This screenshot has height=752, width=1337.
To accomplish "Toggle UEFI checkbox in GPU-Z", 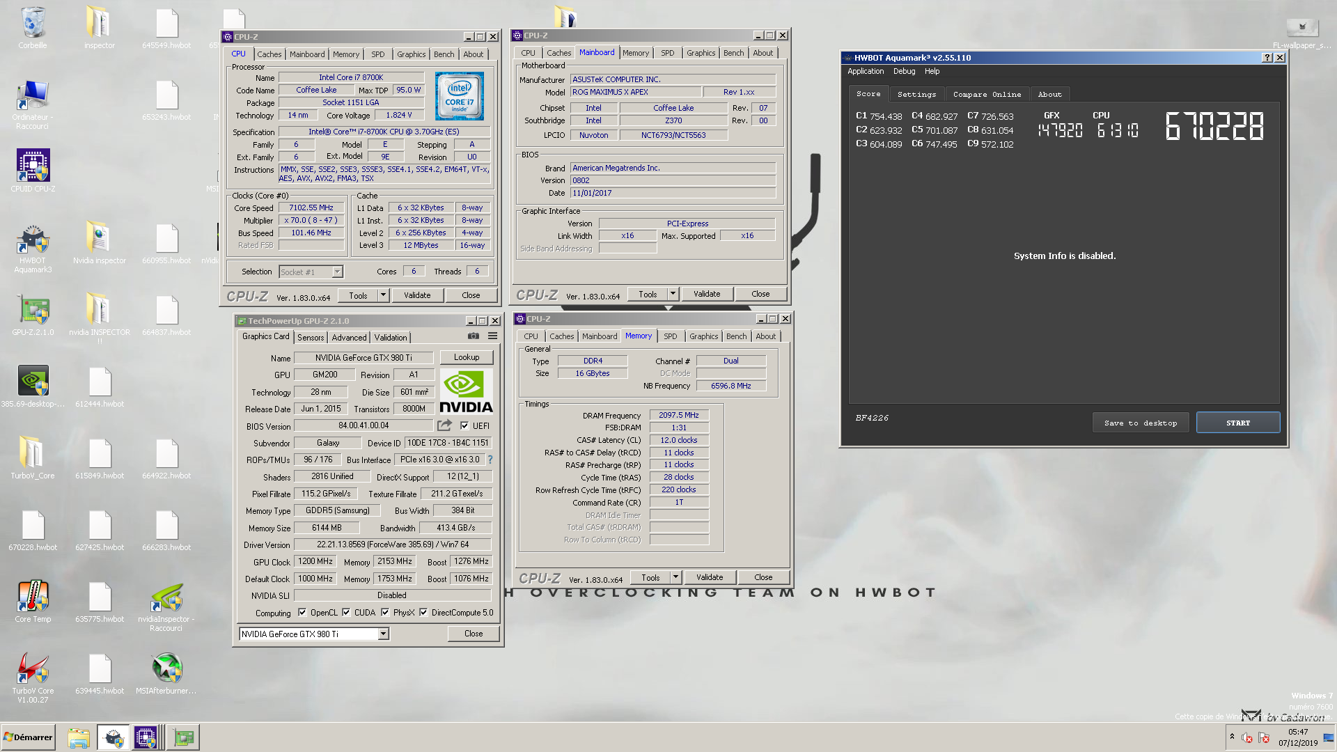I will [464, 425].
